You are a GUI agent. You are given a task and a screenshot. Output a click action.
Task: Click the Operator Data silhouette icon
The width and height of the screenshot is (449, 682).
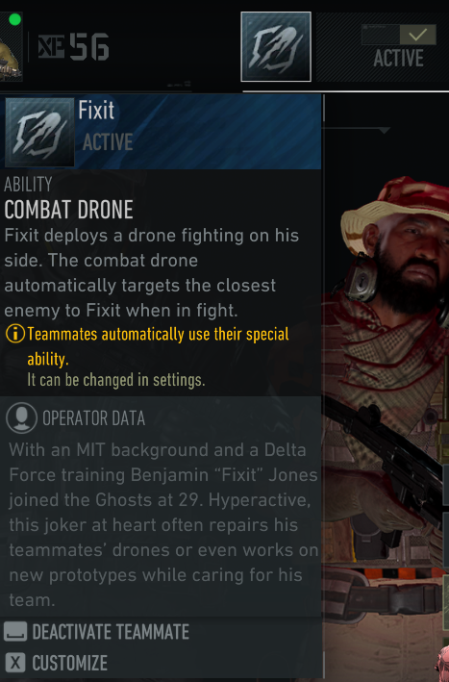coord(21,417)
